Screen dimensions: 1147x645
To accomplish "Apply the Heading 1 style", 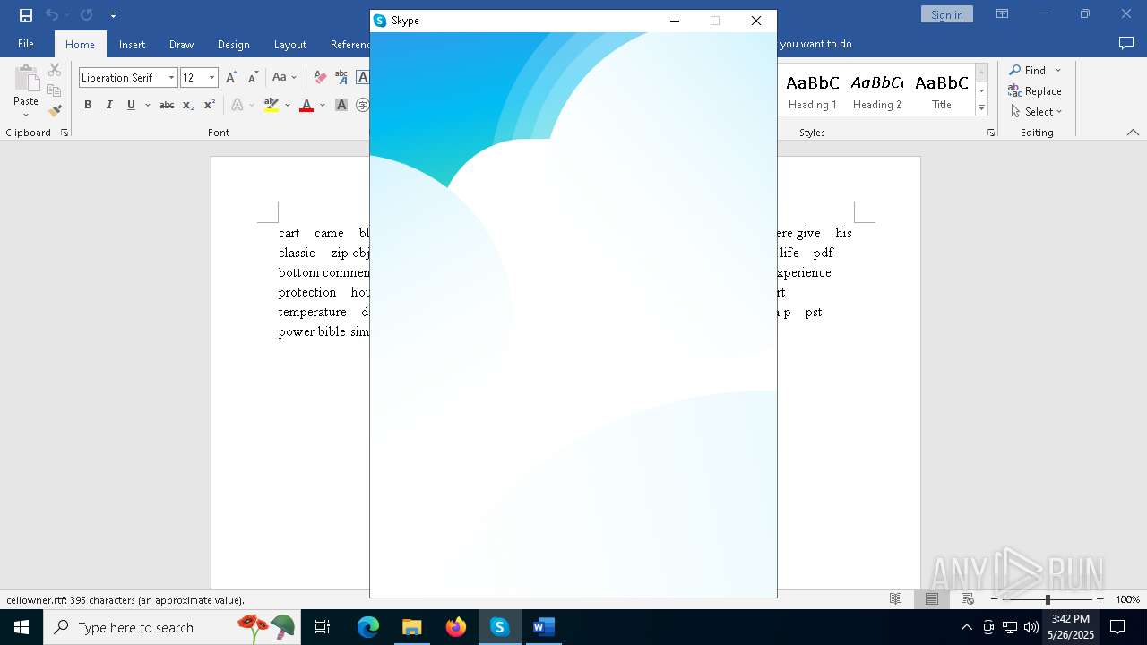I will (813, 90).
